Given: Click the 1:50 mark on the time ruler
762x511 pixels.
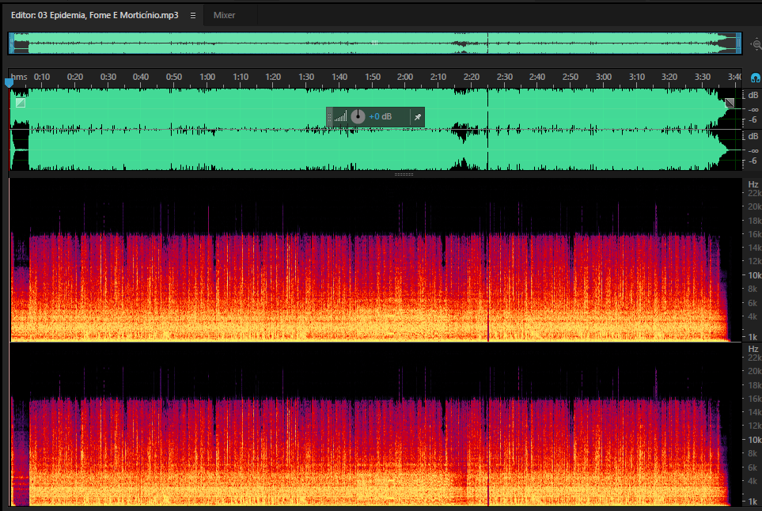Looking at the screenshot, I should (x=373, y=77).
